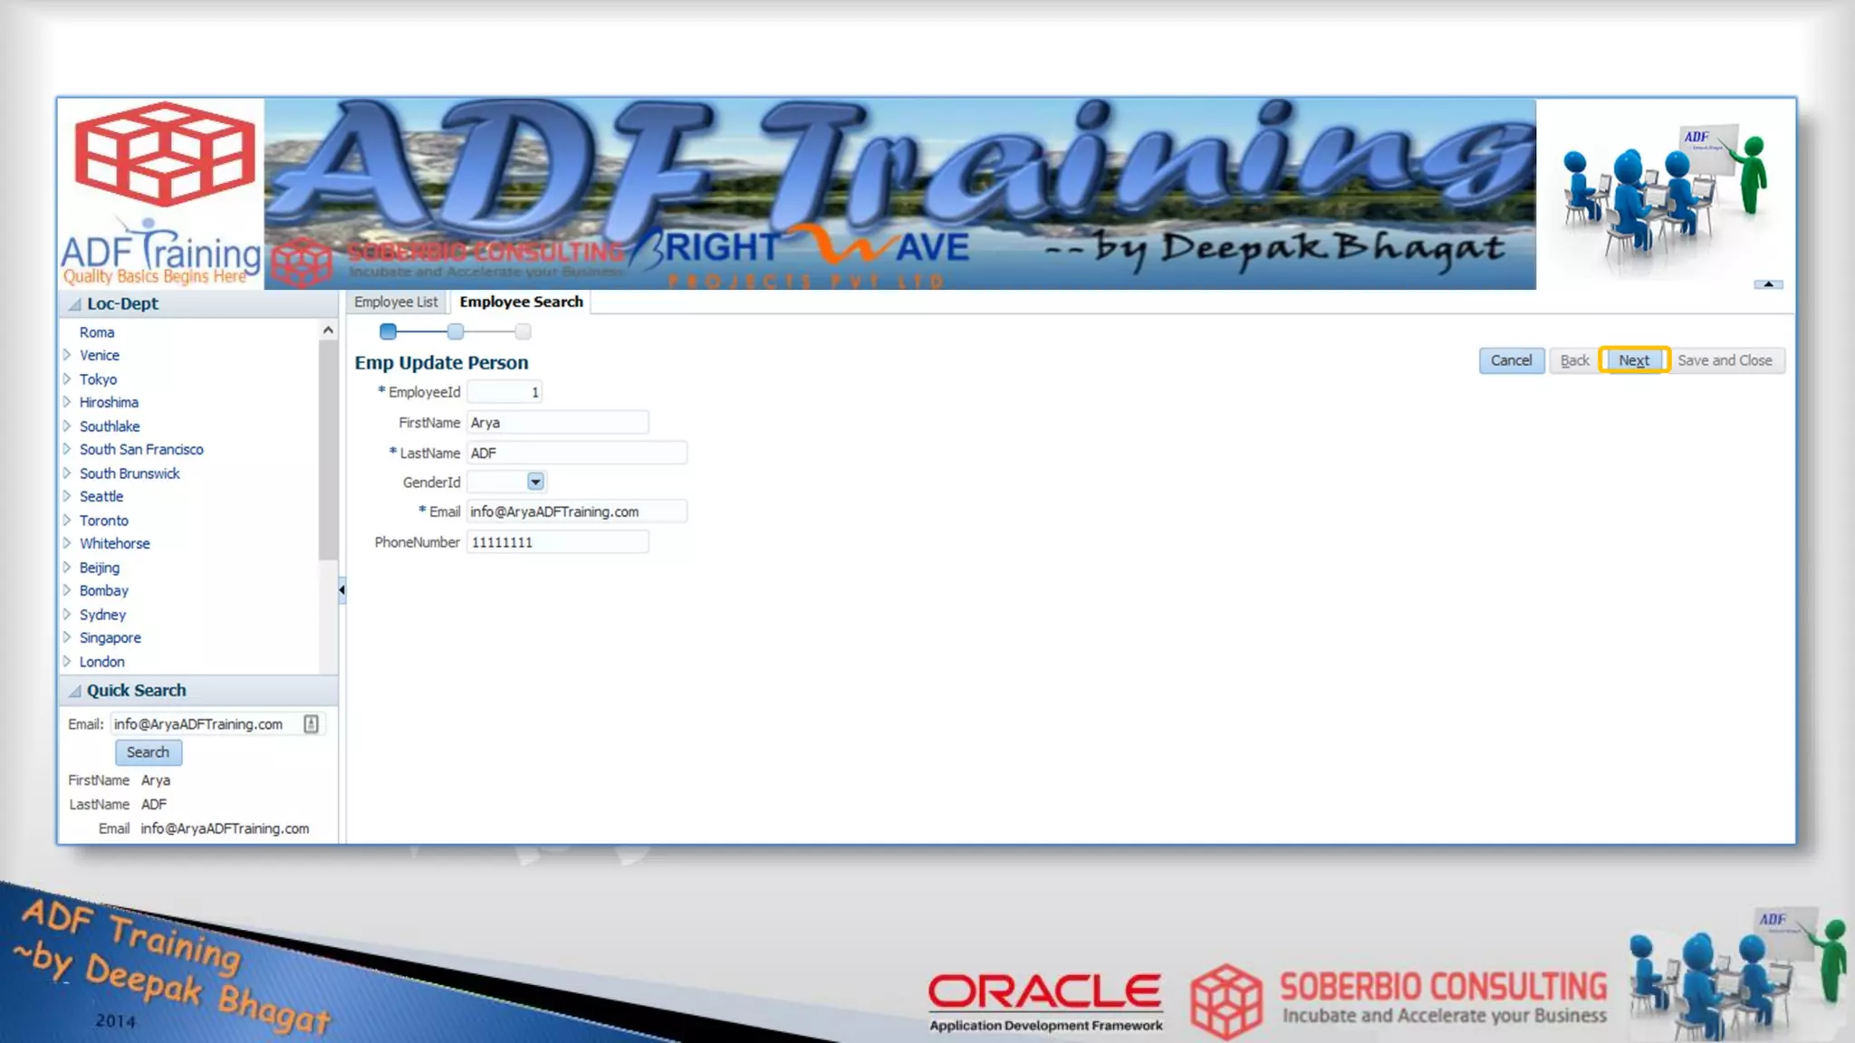1855x1043 pixels.
Task: Click the first train step marker
Action: (x=388, y=331)
